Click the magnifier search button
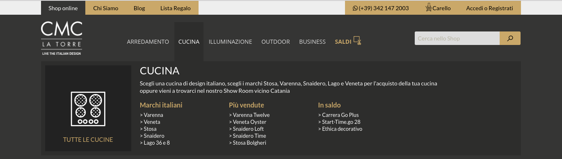562x159 pixels. tap(510, 38)
